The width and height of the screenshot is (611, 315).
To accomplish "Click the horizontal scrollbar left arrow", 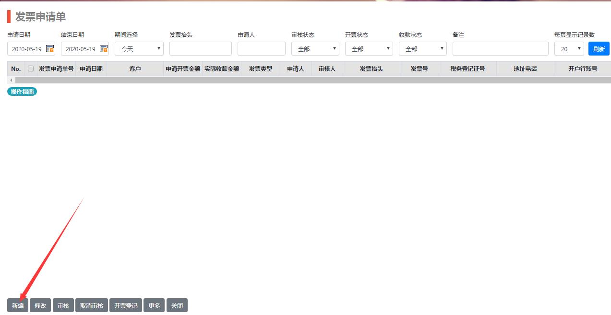I will [11, 80].
